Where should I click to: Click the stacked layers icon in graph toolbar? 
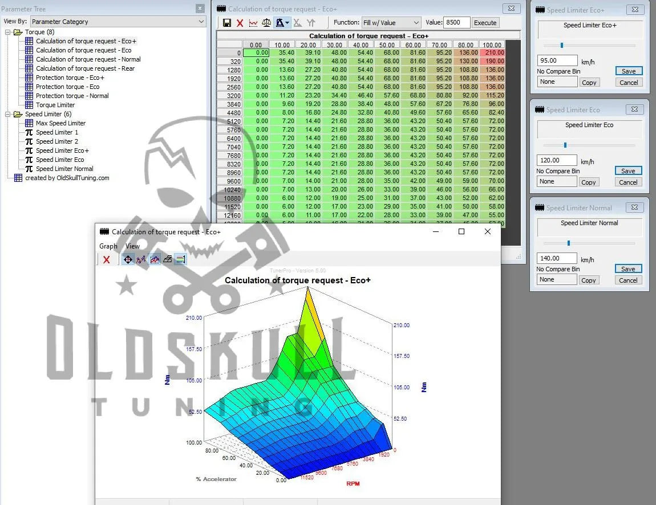click(167, 259)
